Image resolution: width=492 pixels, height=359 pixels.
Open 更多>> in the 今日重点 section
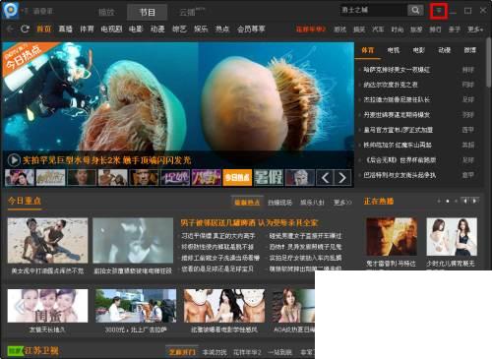click(342, 203)
